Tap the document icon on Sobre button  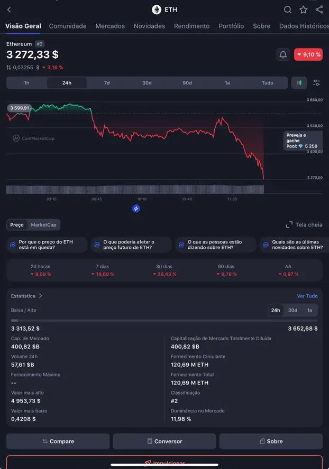(x=262, y=441)
